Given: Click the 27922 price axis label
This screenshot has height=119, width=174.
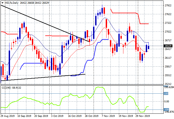Looking at the screenshot, I should [x=168, y=6].
